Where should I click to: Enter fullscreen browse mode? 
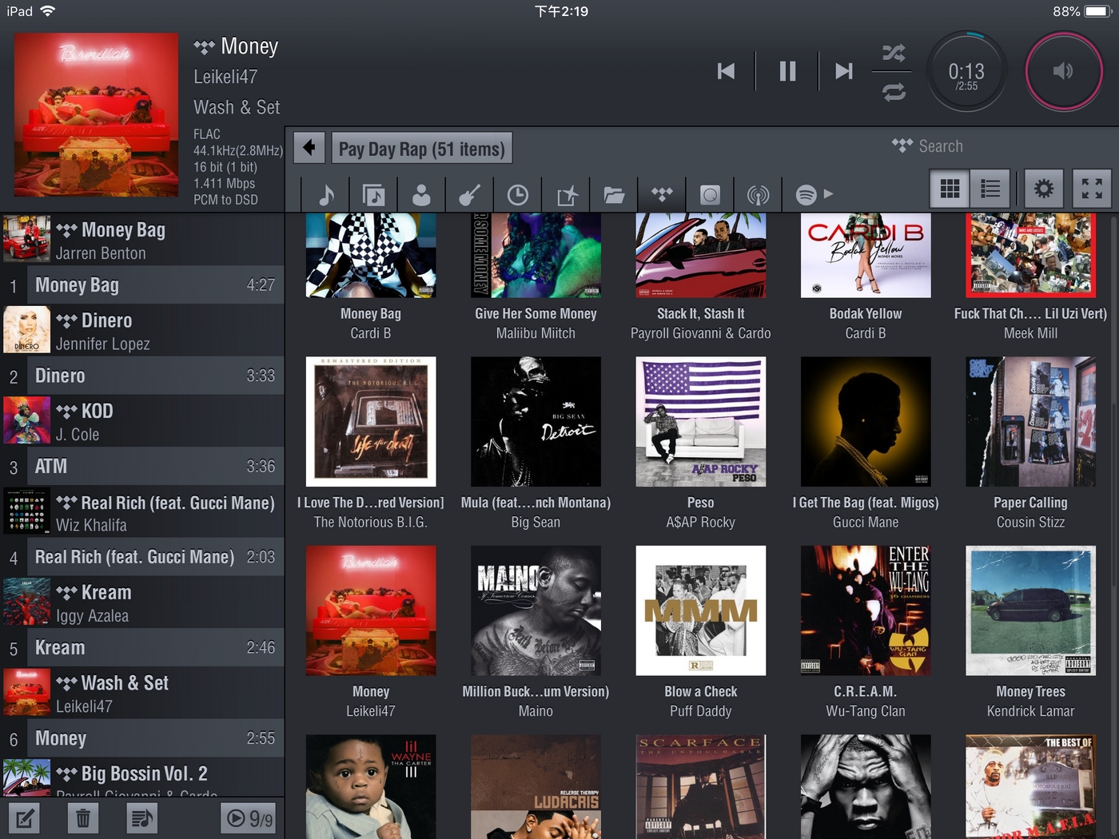pos(1092,189)
